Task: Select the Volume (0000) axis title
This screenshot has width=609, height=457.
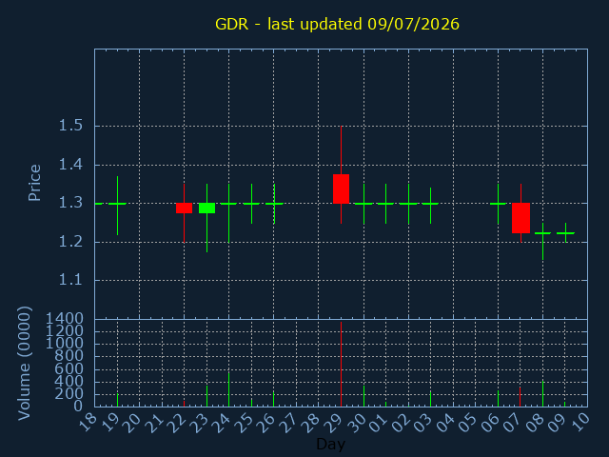Action: point(24,363)
